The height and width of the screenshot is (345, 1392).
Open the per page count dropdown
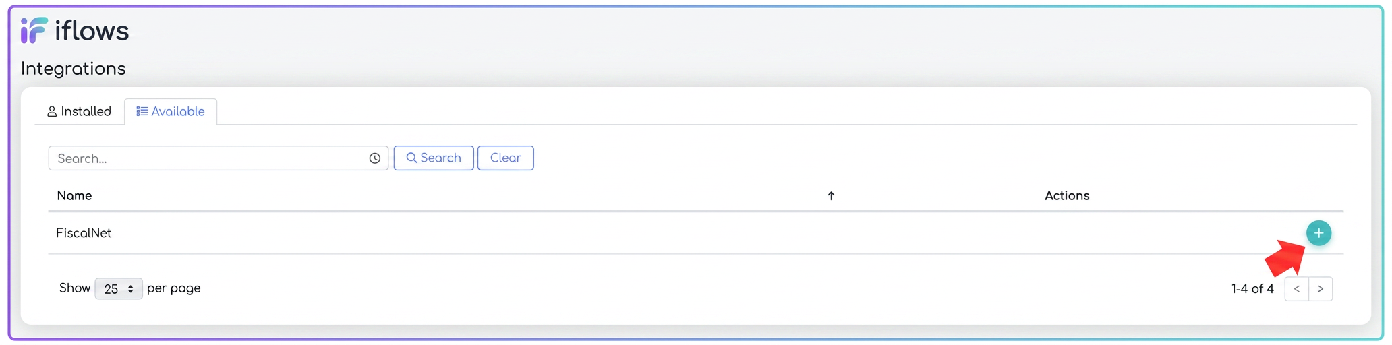[x=119, y=289]
